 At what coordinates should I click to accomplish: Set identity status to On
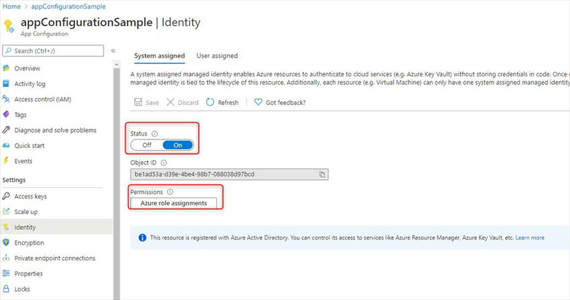pos(178,145)
